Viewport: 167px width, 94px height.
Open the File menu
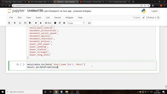[x=11, y=17]
